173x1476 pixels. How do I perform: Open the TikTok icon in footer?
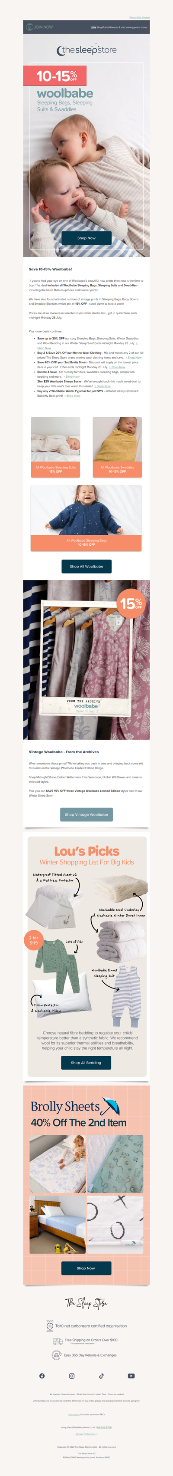point(101,1376)
